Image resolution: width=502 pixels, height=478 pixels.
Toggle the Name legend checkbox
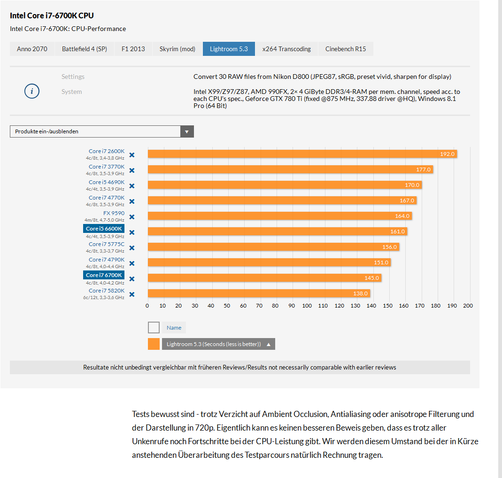tap(154, 328)
